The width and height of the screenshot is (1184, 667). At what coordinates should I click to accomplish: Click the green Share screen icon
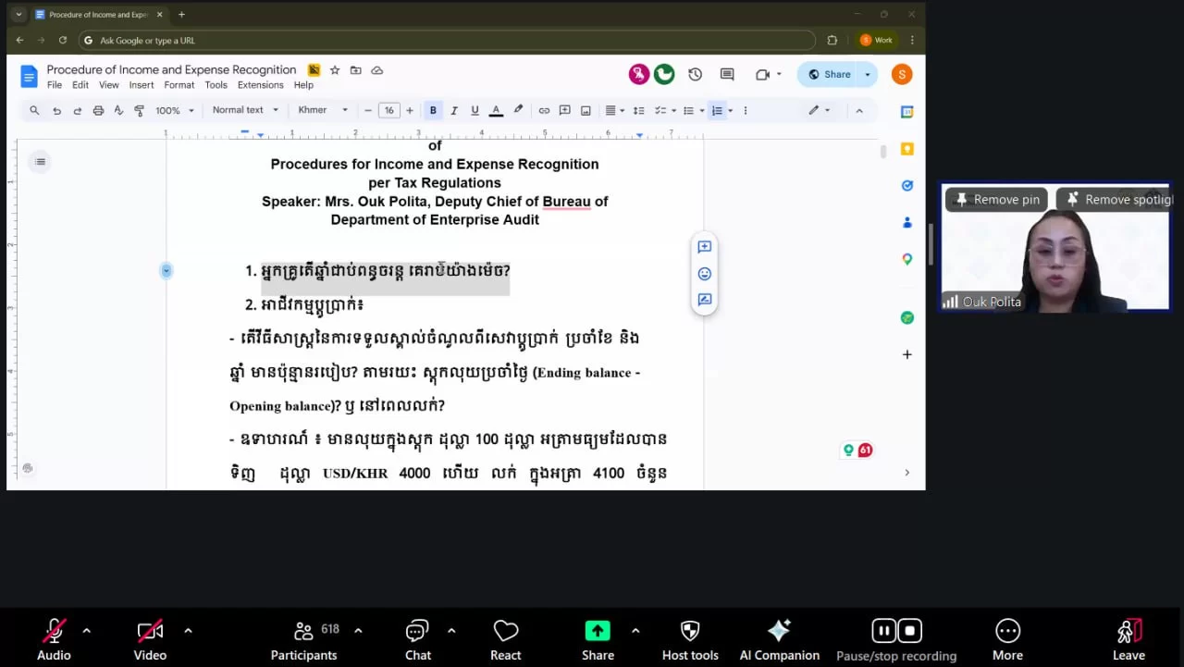tap(598, 631)
